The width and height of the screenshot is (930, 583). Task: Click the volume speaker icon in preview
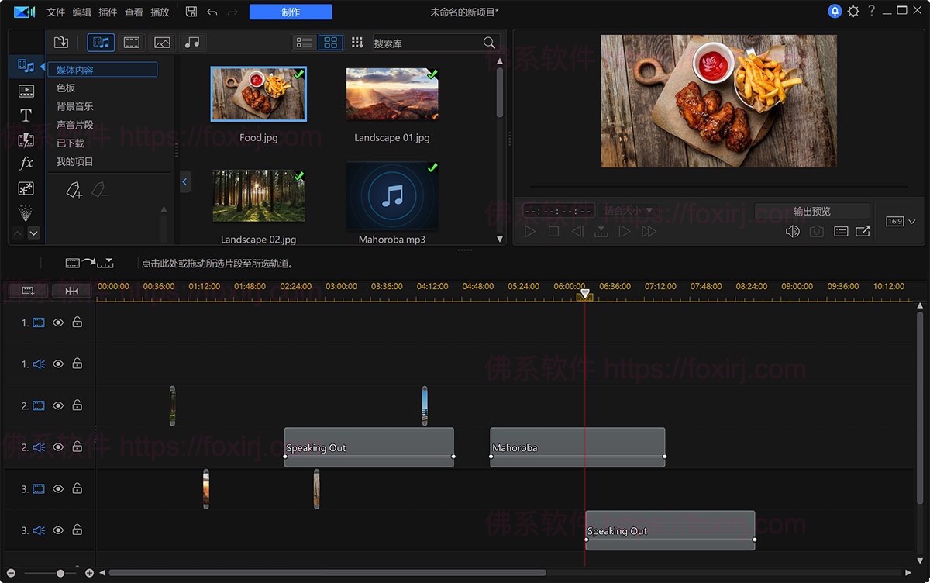(792, 231)
